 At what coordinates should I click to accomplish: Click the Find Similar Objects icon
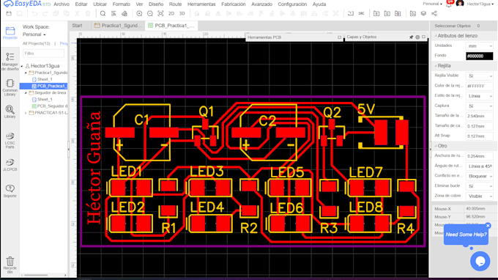click(114, 14)
